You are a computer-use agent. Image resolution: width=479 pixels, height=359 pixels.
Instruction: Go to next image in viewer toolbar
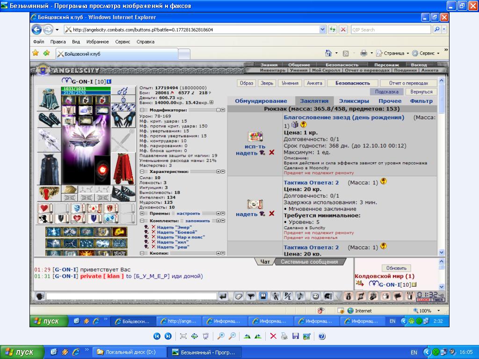168,336
